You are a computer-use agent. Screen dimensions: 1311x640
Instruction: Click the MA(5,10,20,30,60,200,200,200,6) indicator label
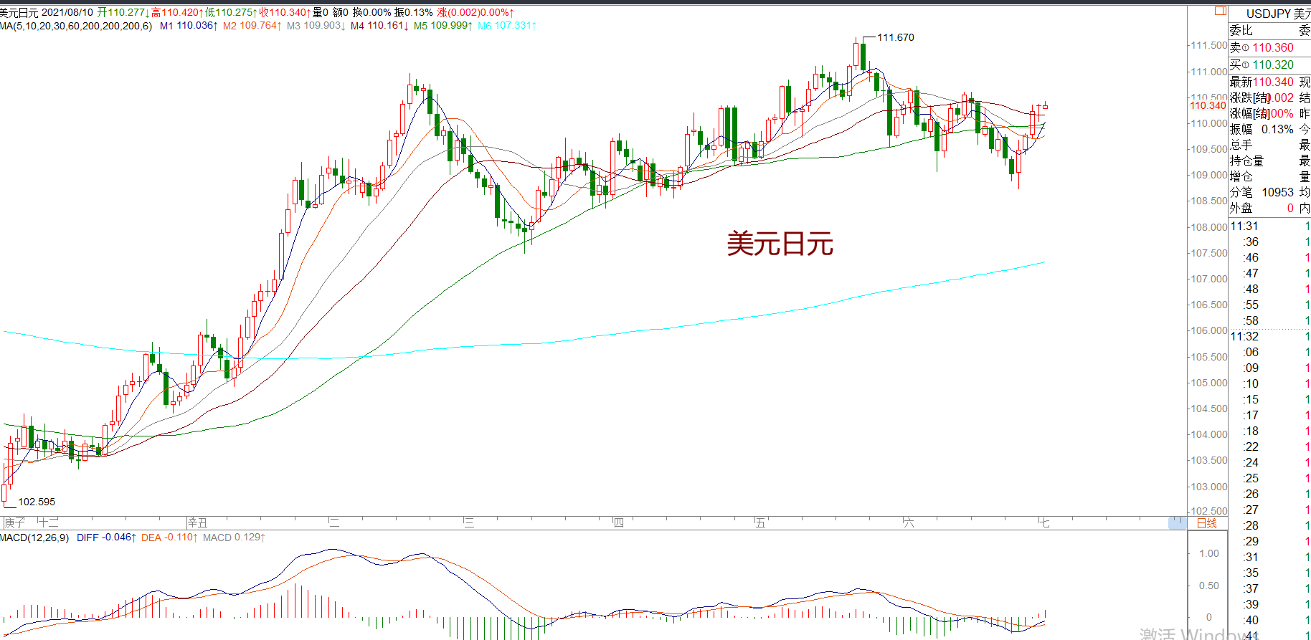click(x=76, y=26)
